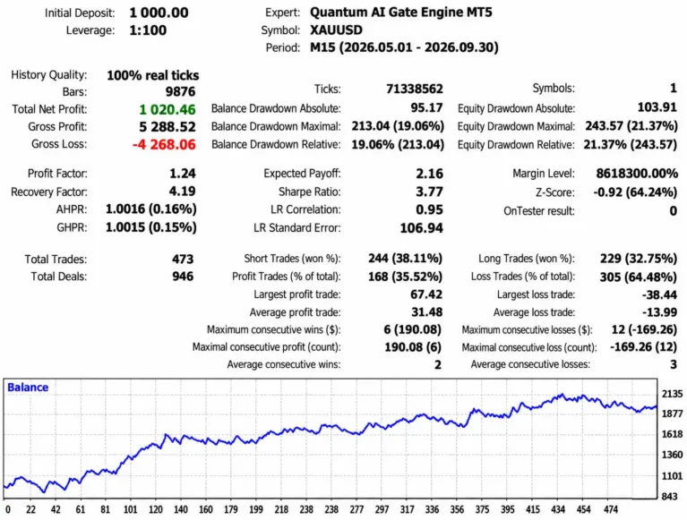Click the 101 trade number on chart axis
The image size is (687, 520).
click(130, 509)
